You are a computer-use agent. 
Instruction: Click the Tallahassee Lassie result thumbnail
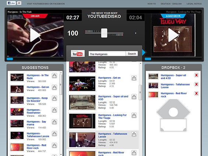click(x=82, y=140)
